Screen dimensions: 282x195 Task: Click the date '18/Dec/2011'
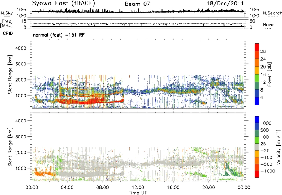[x=225, y=4]
